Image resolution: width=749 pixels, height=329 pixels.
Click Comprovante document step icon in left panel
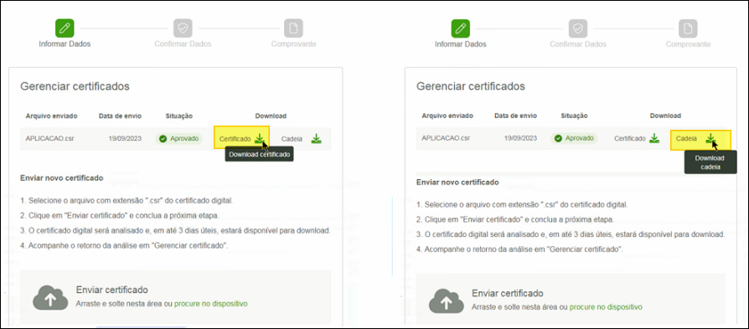(293, 28)
